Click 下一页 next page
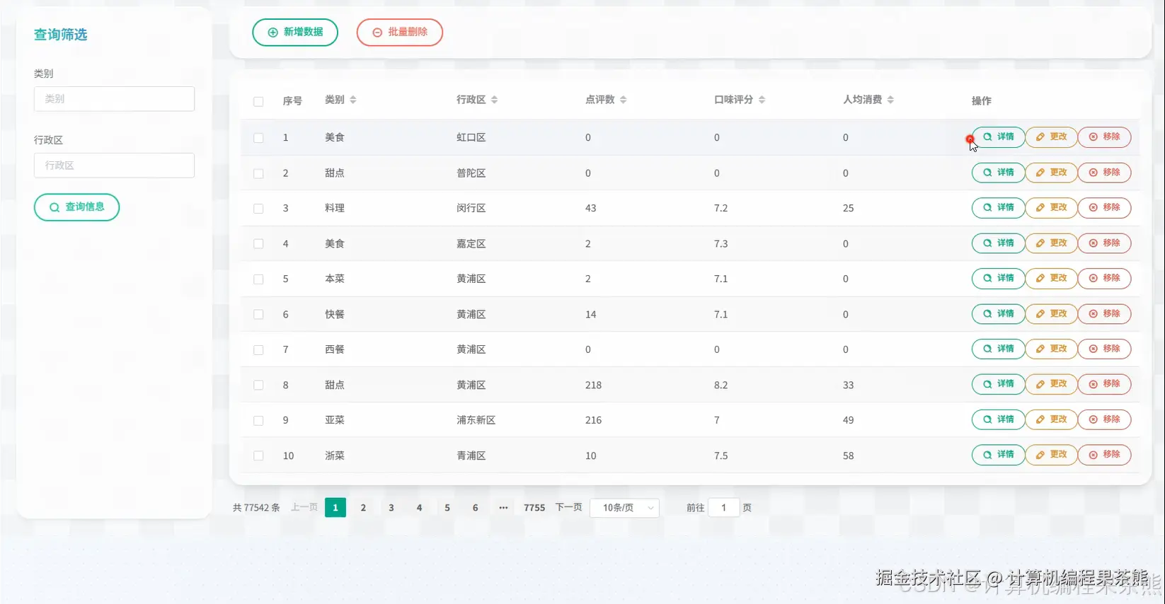This screenshot has width=1165, height=604. click(x=568, y=508)
